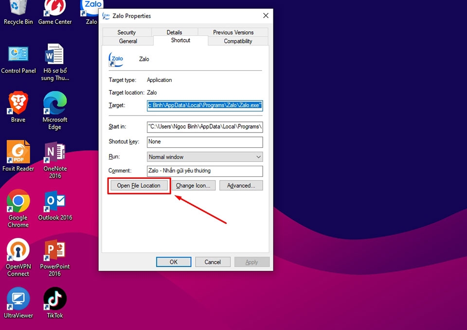Open Outlook 2016 desktop shortcut
The width and height of the screenshot is (467, 330).
pyautogui.click(x=55, y=206)
